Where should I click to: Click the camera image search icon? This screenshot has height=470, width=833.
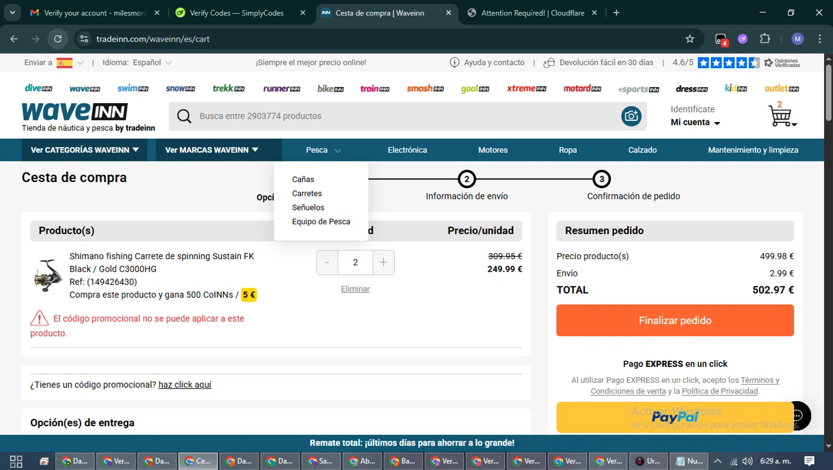coord(631,116)
